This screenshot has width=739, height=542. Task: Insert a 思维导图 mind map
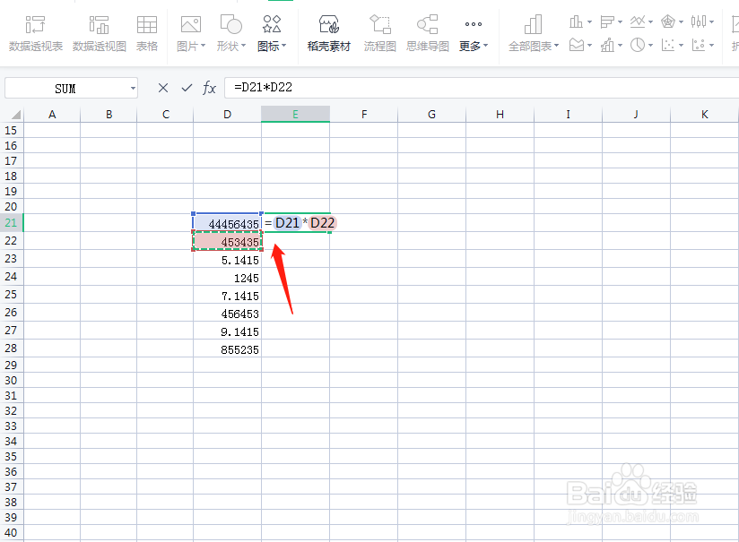428,33
